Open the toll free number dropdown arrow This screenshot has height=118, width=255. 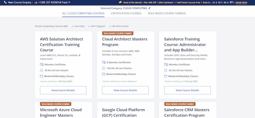(x=69, y=3)
